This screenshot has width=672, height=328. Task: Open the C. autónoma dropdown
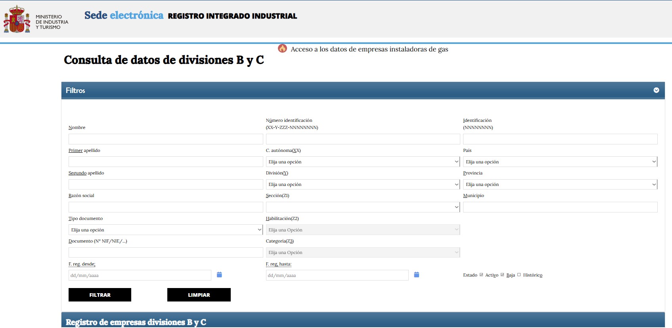click(x=362, y=162)
